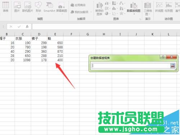Image resolution: width=180 pixels, height=135 pixels.
Task: Select cell containing 28 in column B
Action: point(7,56)
